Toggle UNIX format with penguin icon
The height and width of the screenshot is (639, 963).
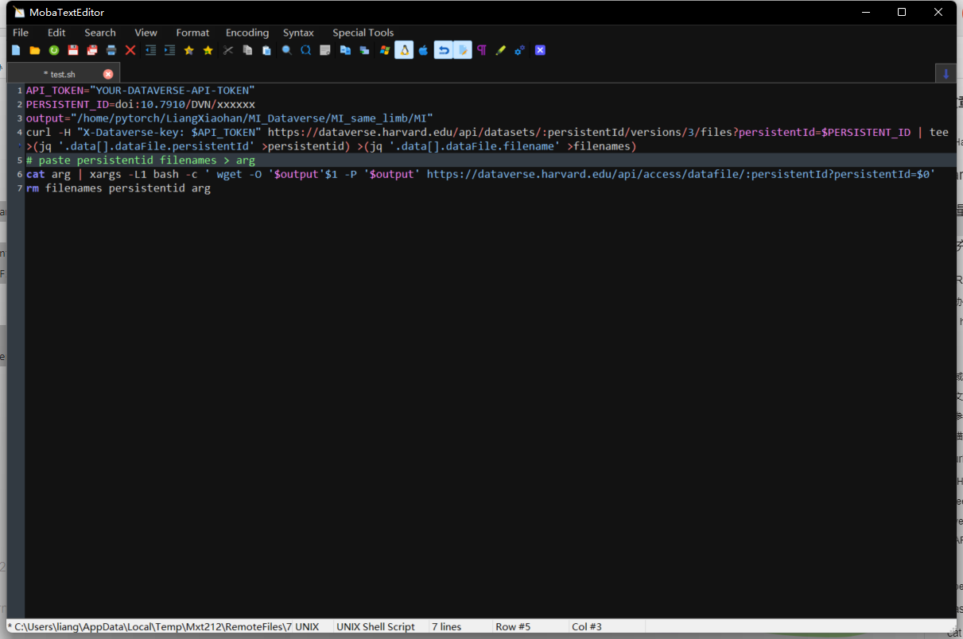[x=404, y=50]
